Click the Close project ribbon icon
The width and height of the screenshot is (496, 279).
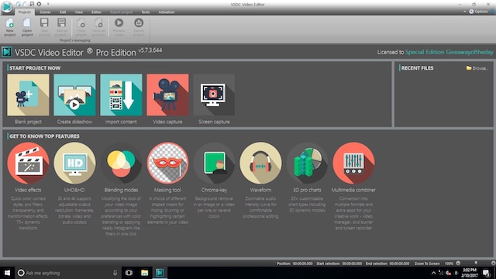[x=81, y=22]
